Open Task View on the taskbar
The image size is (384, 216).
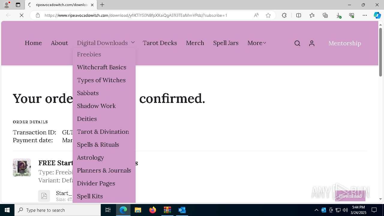point(108,210)
